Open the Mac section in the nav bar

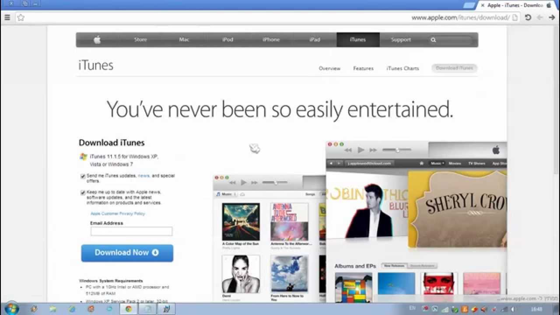184,40
